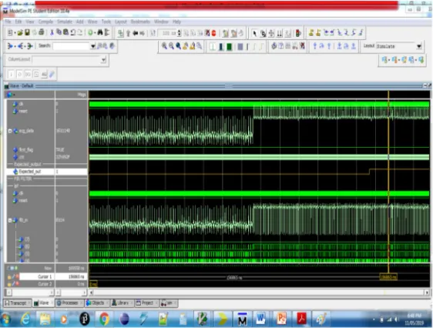Click the solid green waveform format icon
433x328 pixels.
point(229,47)
